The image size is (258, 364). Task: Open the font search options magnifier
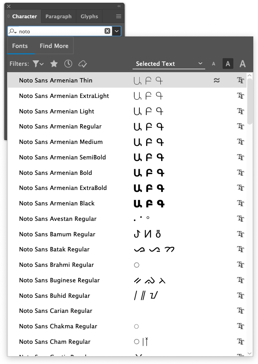pyautogui.click(x=13, y=31)
